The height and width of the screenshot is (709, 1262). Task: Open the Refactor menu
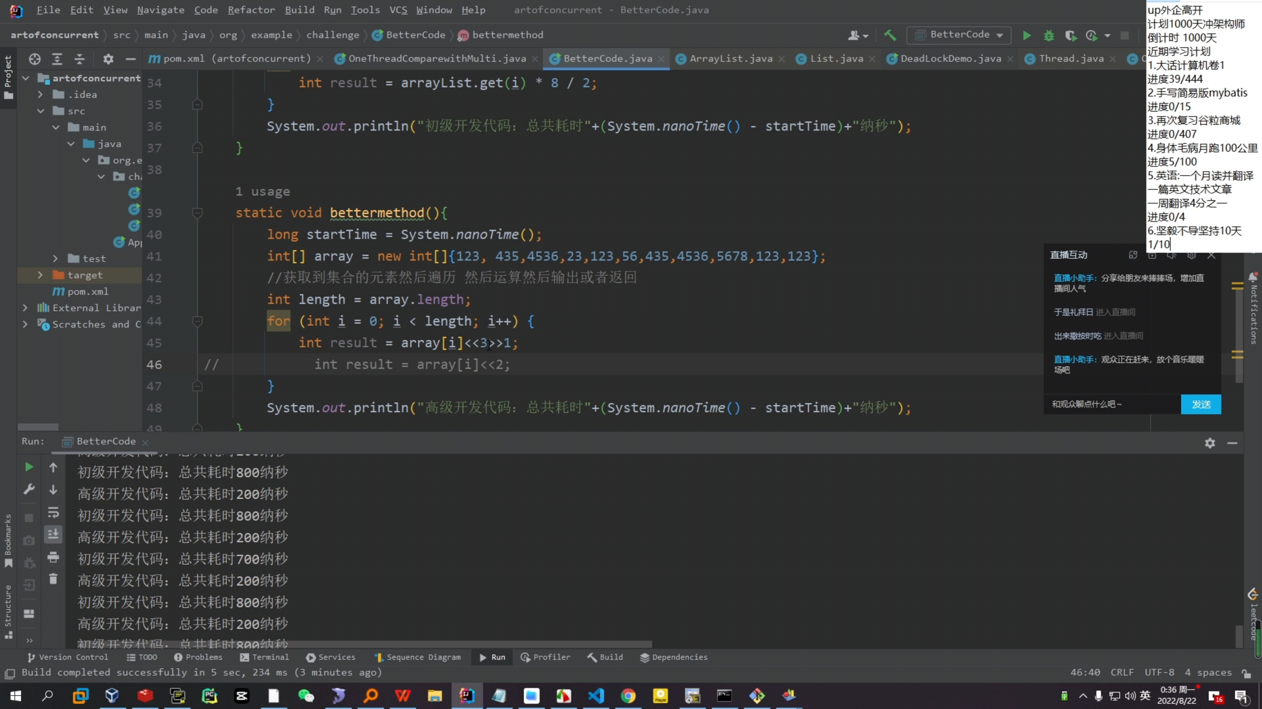pos(251,10)
